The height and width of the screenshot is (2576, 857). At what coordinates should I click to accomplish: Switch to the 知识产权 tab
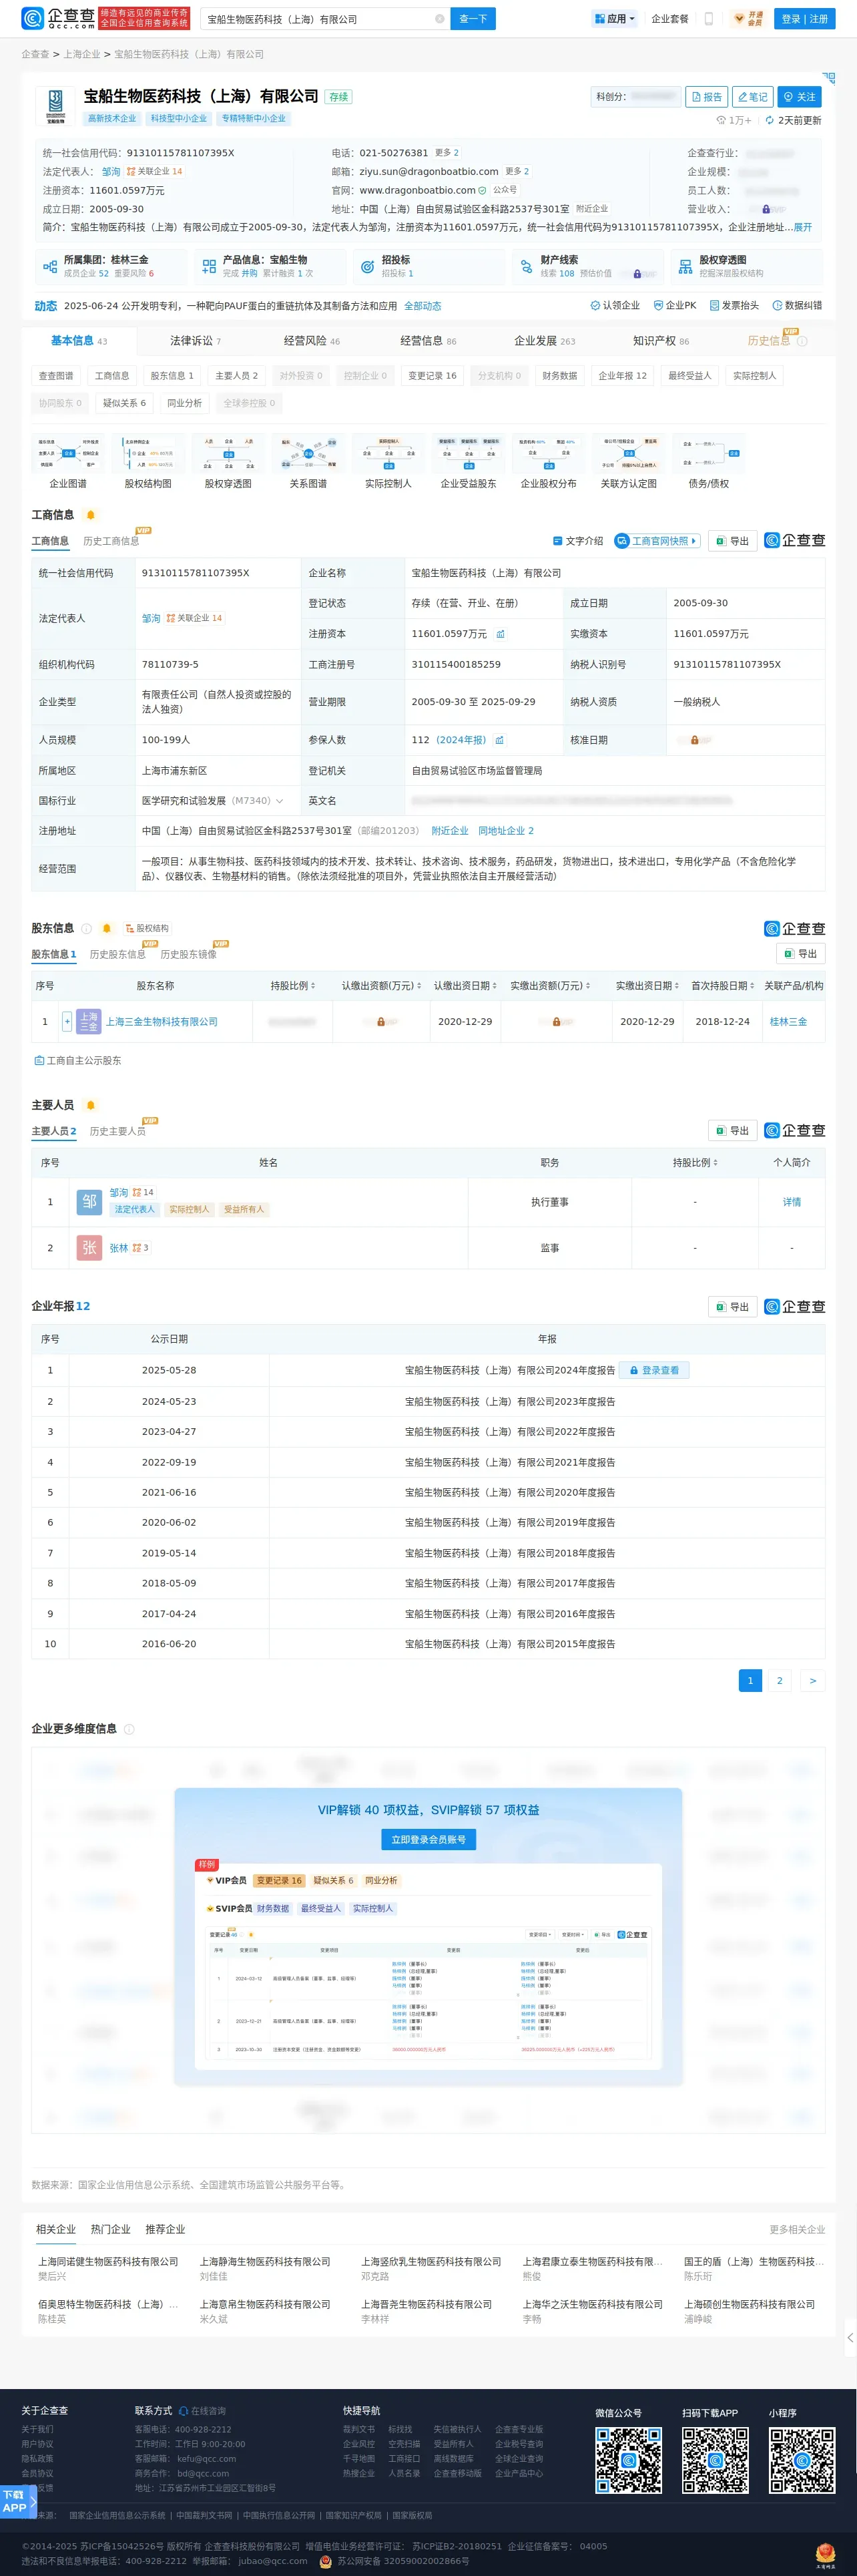[x=661, y=341]
